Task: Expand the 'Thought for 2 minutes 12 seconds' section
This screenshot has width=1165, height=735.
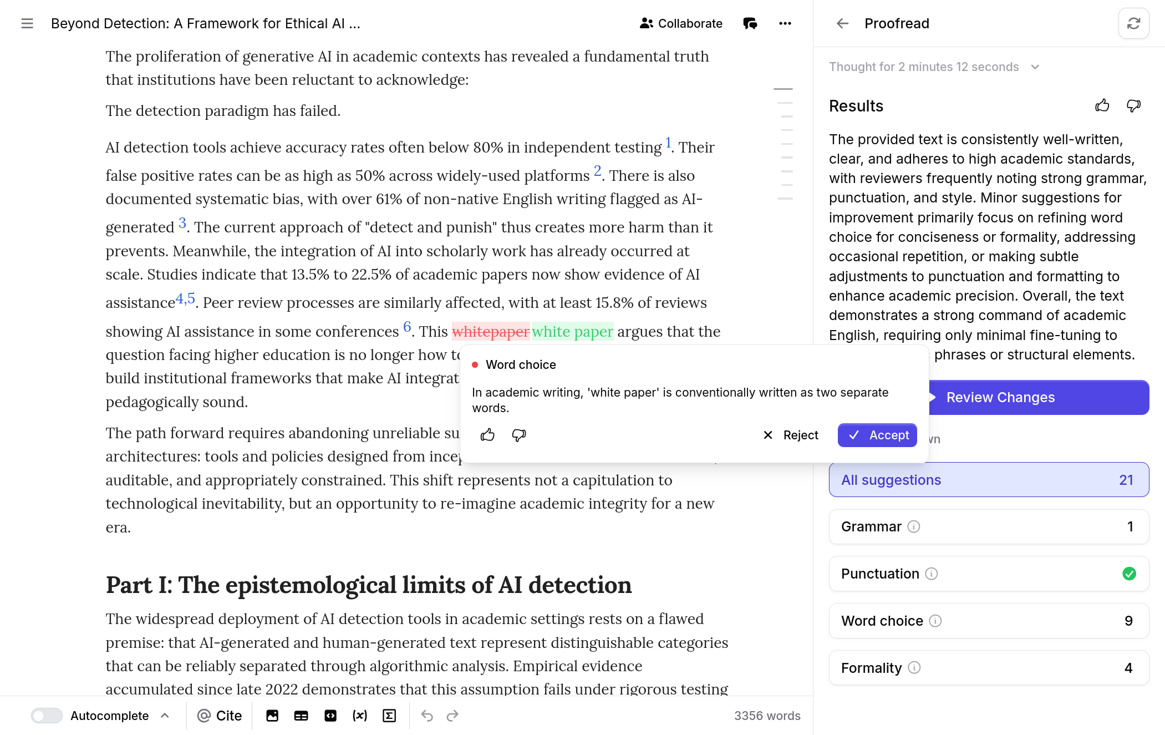Action: coord(1035,67)
